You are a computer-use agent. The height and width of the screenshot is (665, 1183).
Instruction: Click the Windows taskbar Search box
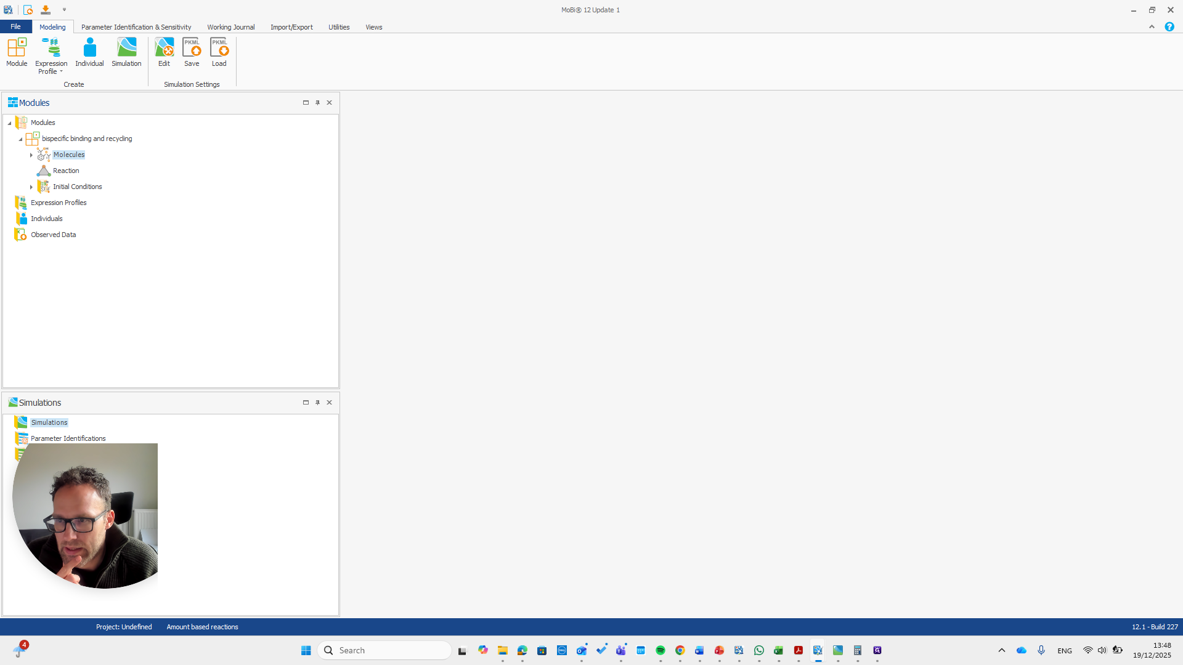point(385,650)
